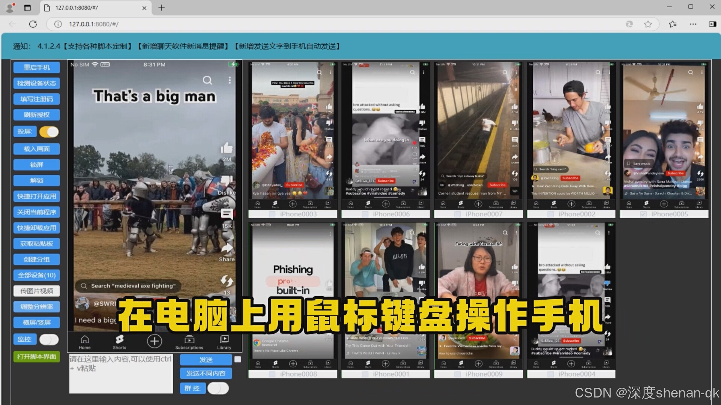Open the Subscriptions tab in main phone
This screenshot has height=405, width=721.
coord(189,342)
